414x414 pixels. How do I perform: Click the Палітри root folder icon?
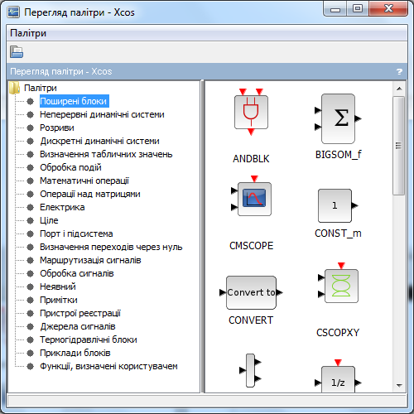point(14,88)
